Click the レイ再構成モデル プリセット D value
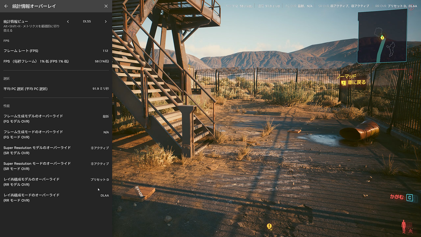 (x=100, y=180)
